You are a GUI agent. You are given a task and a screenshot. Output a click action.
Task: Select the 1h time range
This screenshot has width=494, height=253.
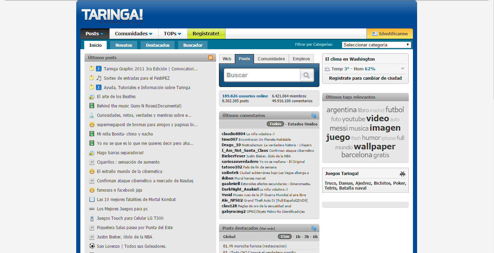point(298,237)
